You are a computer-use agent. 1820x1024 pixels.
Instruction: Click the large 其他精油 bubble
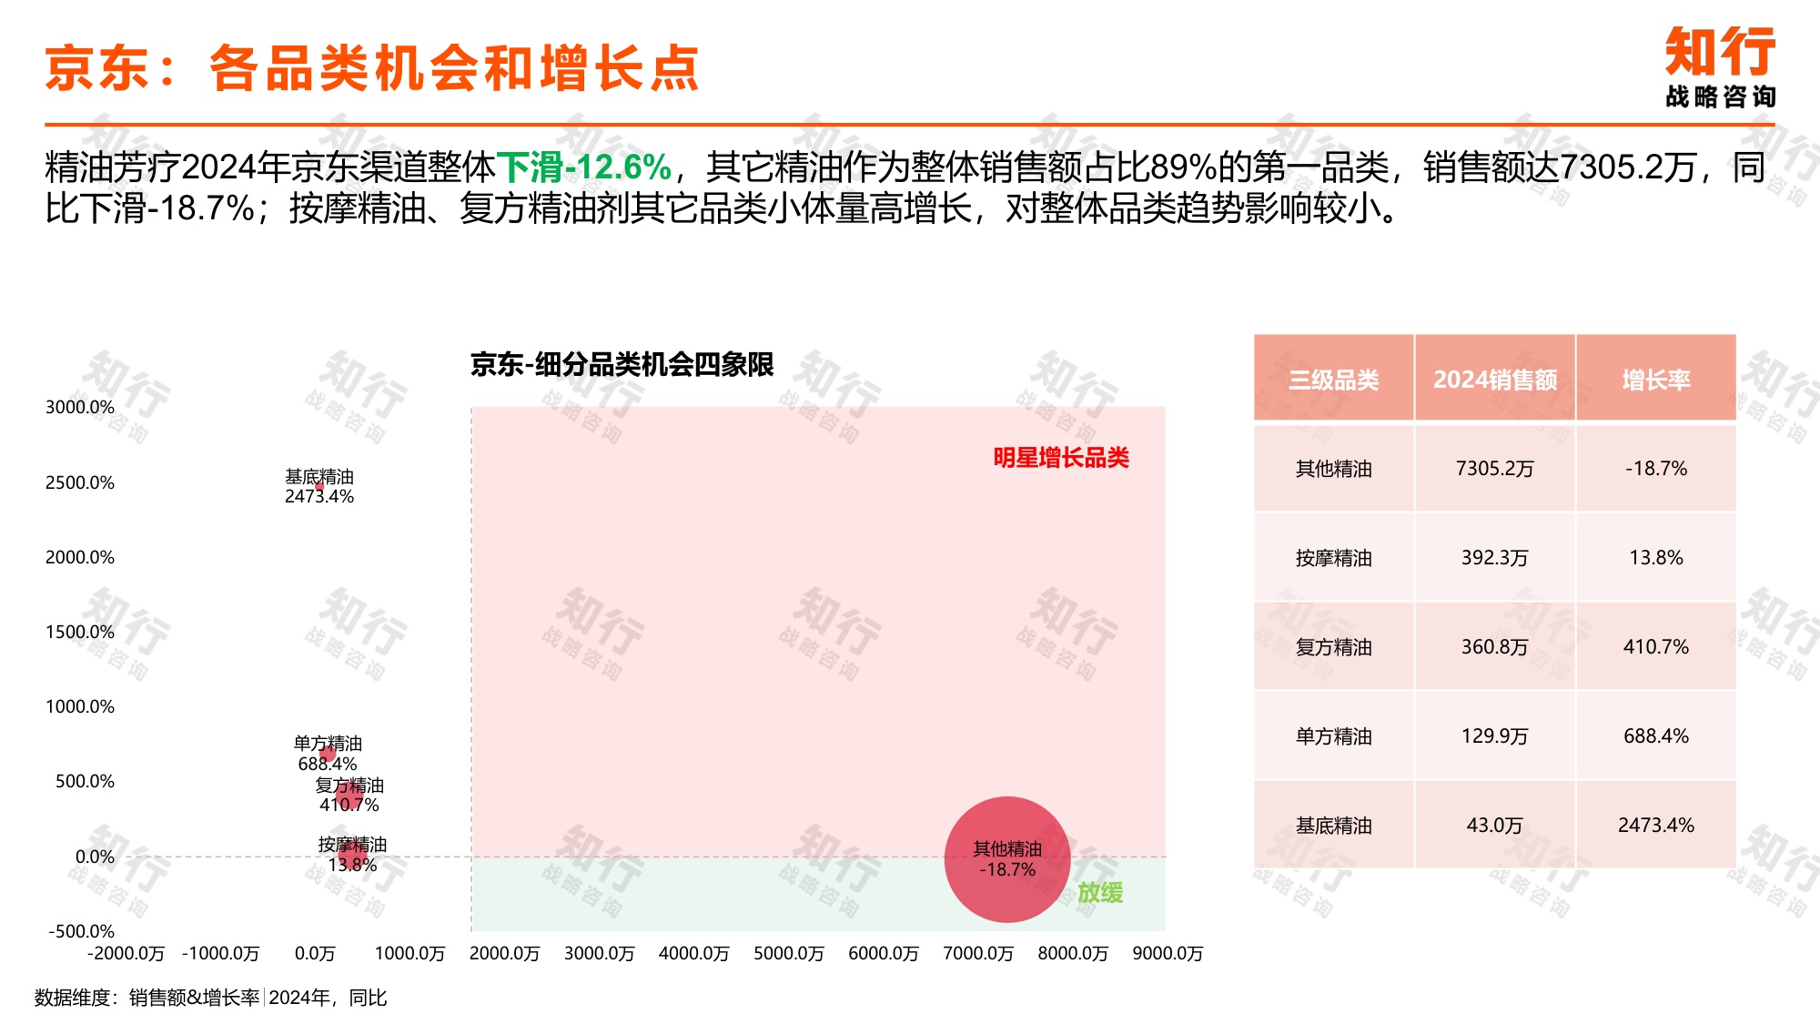[x=1007, y=859]
